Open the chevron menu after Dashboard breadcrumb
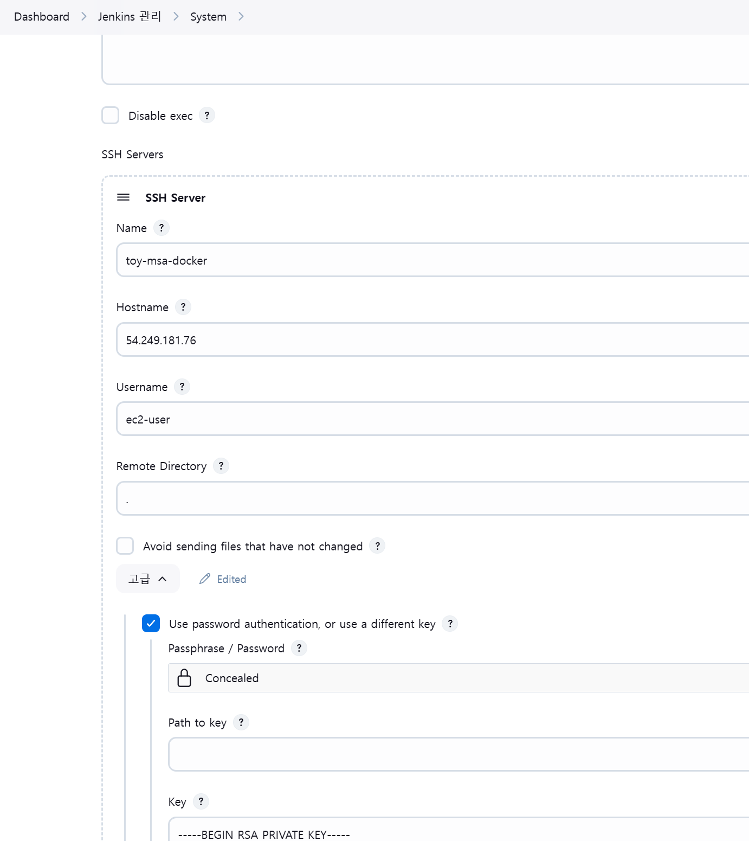The width and height of the screenshot is (749, 841). point(84,17)
